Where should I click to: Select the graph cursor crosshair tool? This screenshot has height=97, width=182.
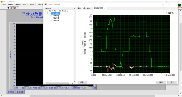point(167,13)
